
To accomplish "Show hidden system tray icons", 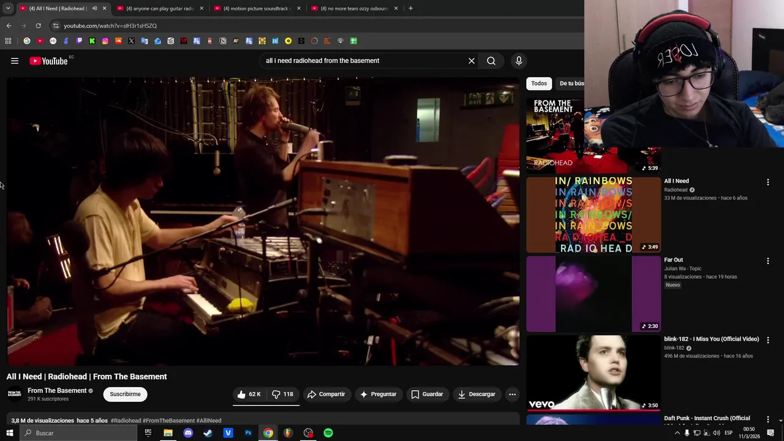I will point(677,433).
